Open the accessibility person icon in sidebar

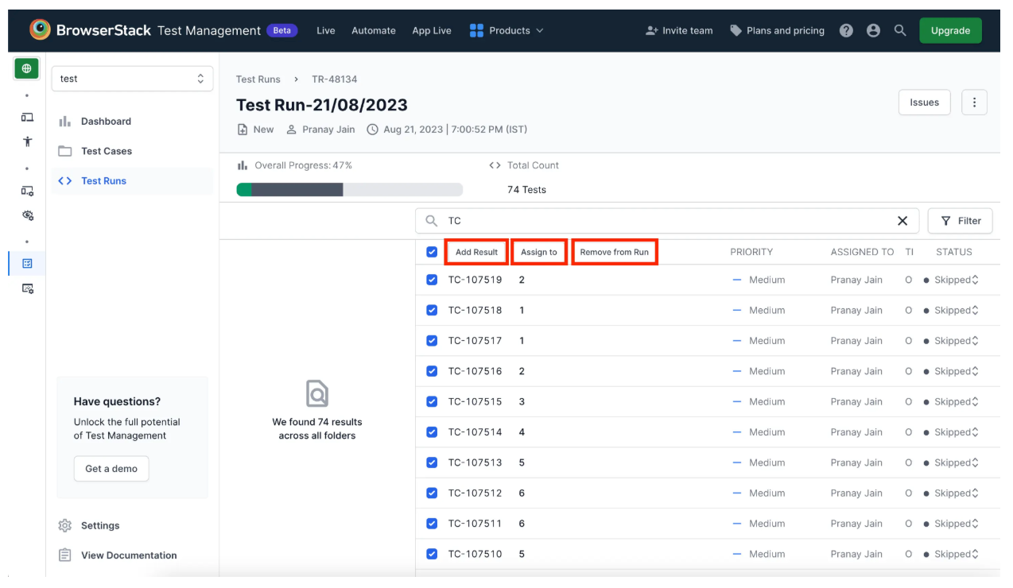[27, 141]
